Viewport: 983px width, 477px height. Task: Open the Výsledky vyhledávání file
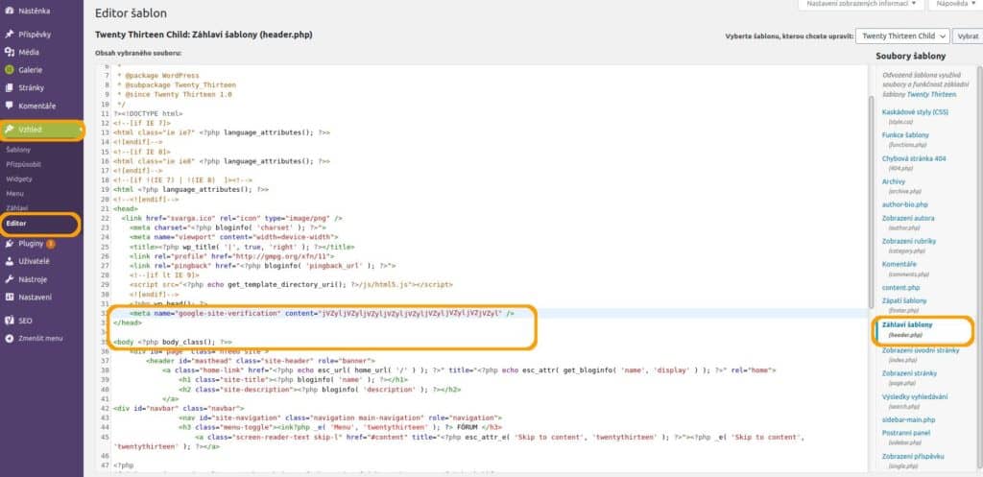pyautogui.click(x=915, y=396)
